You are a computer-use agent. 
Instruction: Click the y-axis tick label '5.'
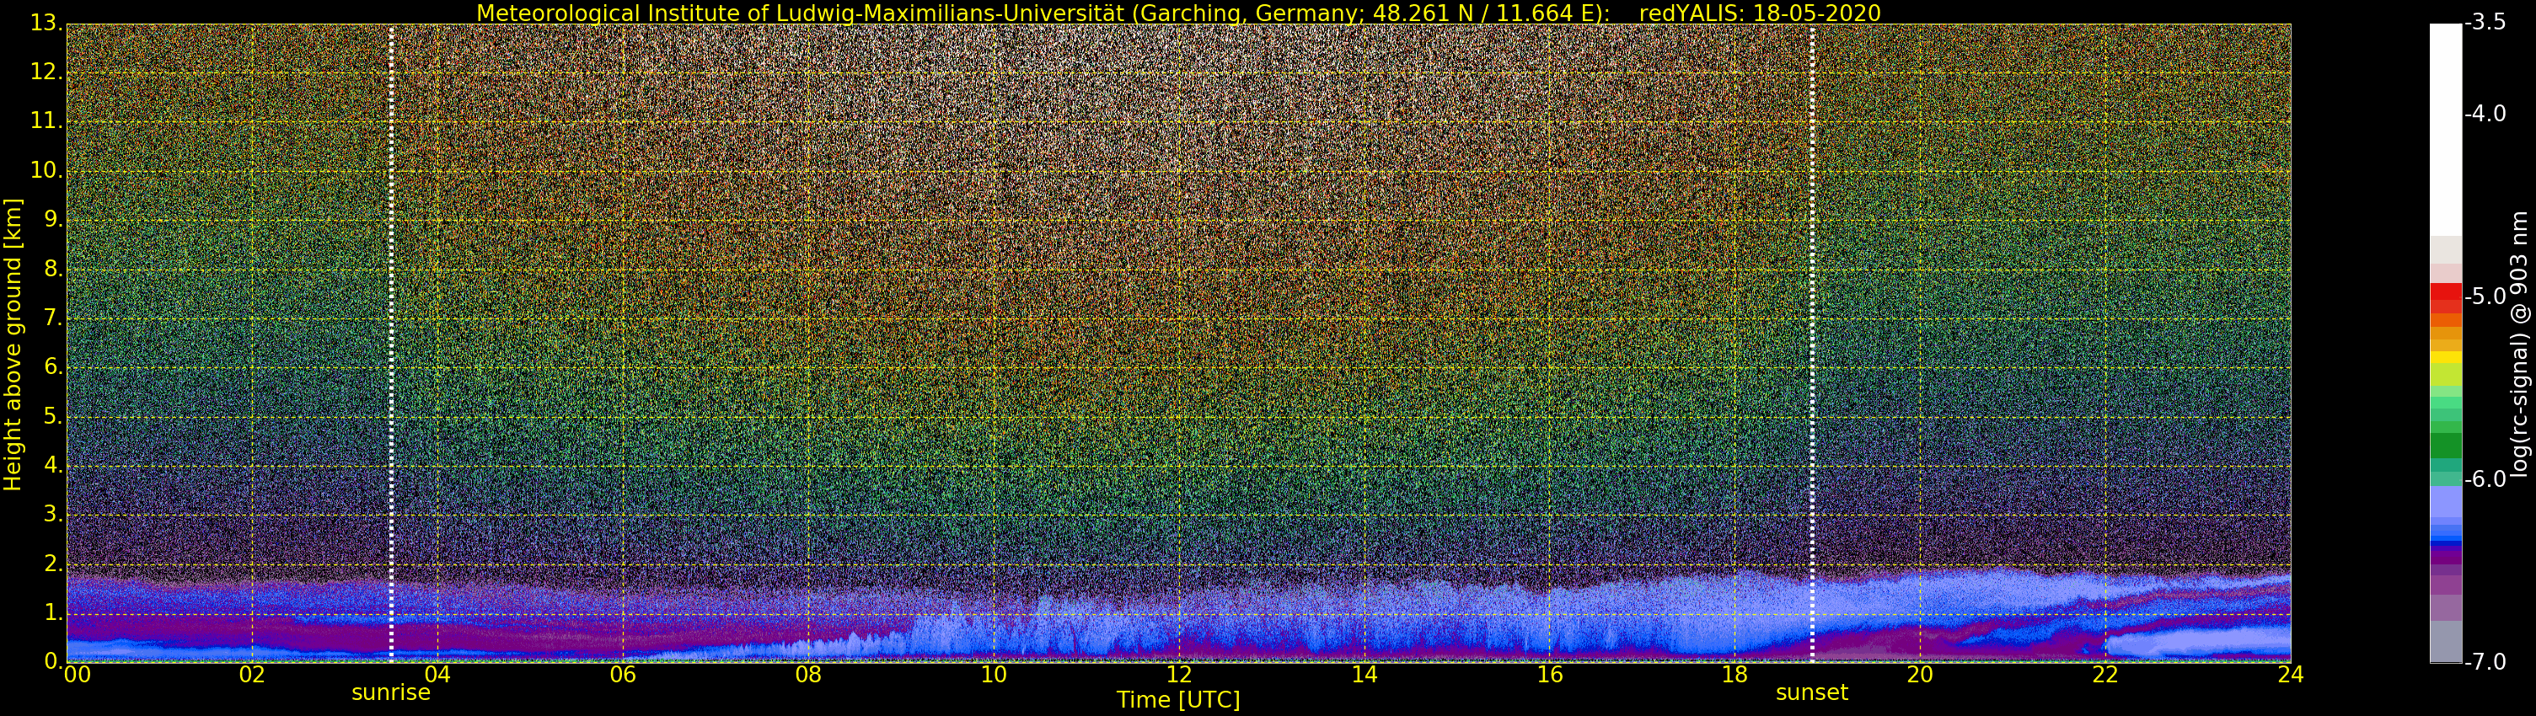click(53, 416)
